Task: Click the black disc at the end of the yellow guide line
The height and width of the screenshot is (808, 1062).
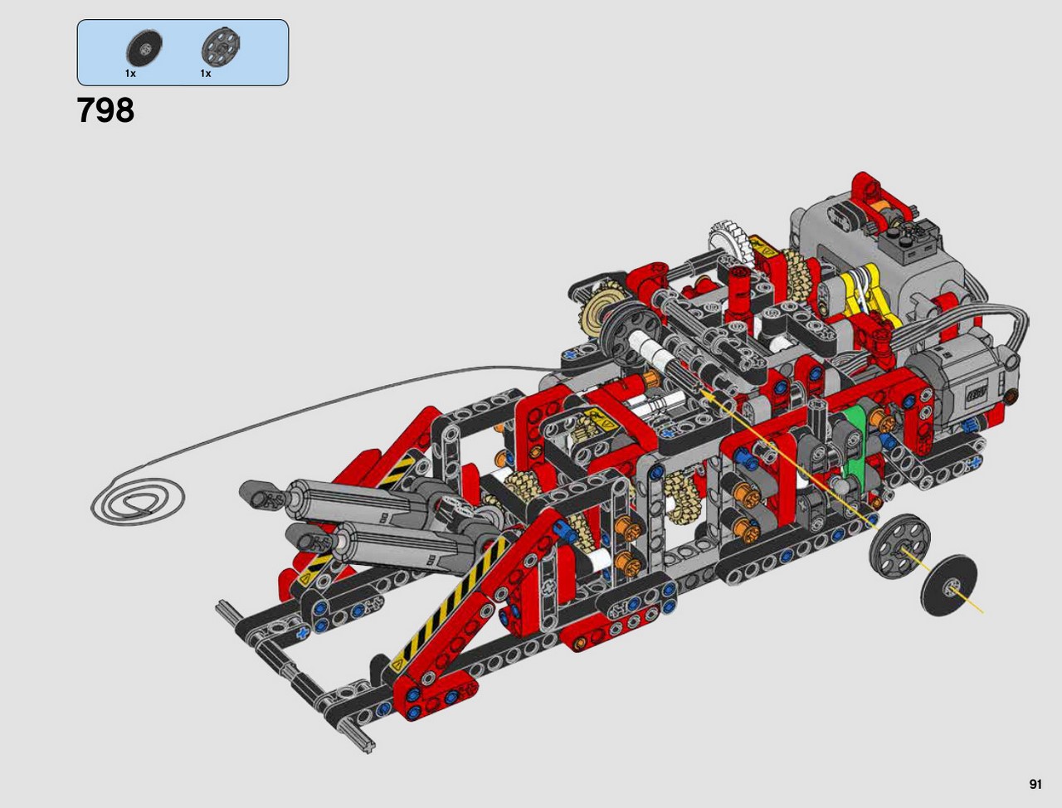Action: tap(949, 587)
